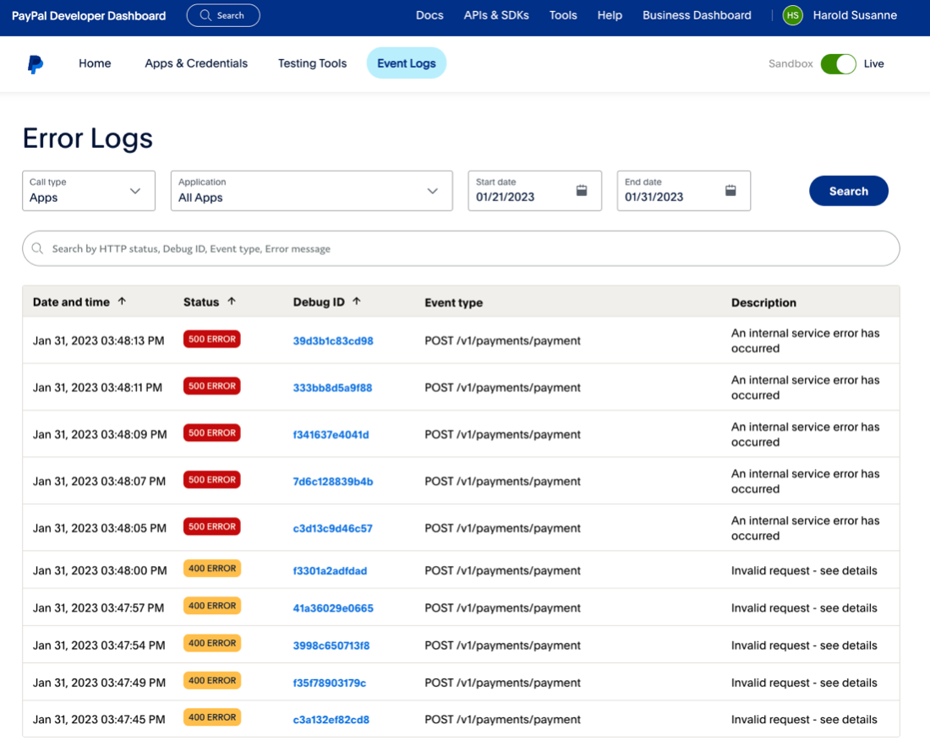Sort by Date and time arrow
Viewport: 930px width, 751px height.
tap(123, 302)
